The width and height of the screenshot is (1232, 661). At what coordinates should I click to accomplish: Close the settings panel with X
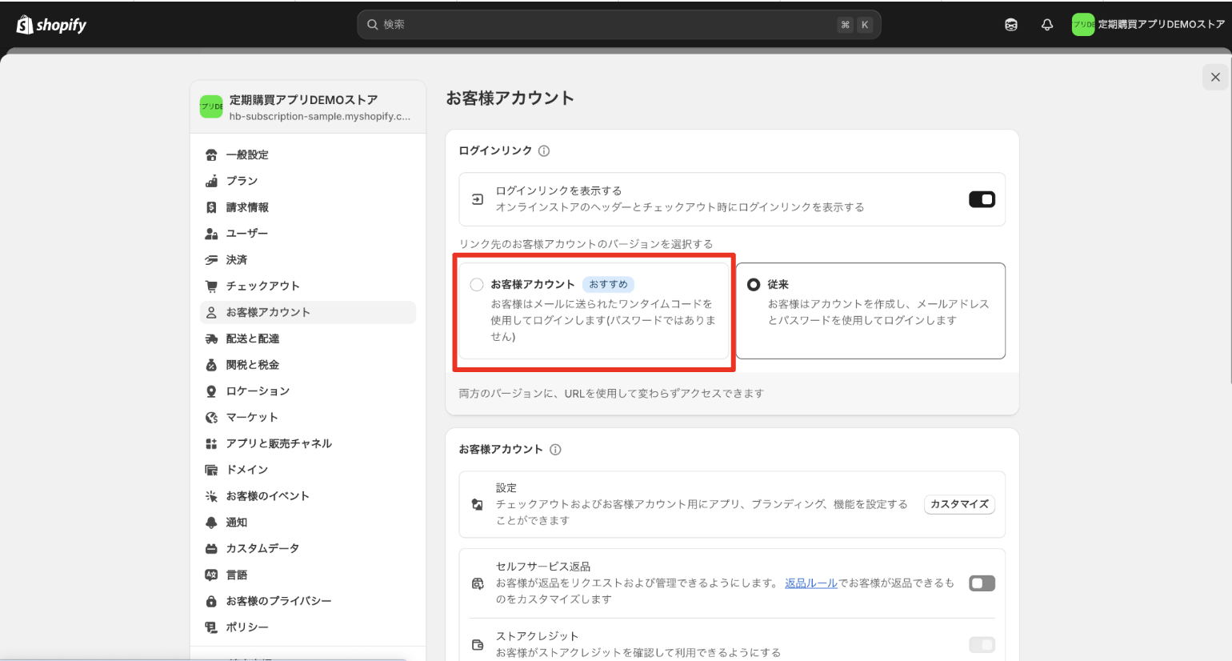[x=1215, y=77]
